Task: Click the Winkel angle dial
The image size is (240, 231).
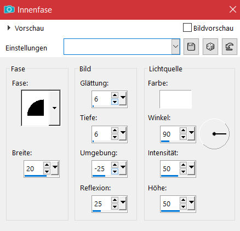Action: pos(214,134)
